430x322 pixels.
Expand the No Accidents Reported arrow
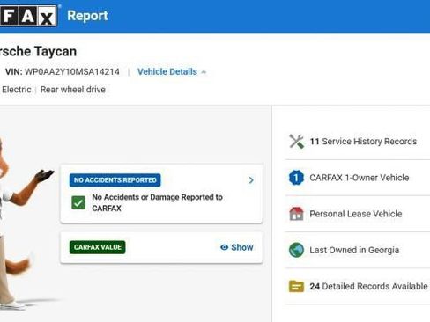click(251, 180)
